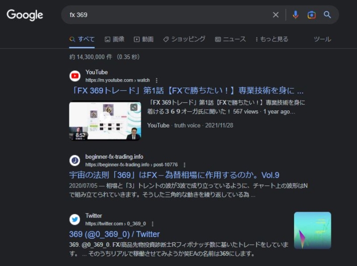Switch to the 画像 tab
Screen dimensions: 357x266
115,39
